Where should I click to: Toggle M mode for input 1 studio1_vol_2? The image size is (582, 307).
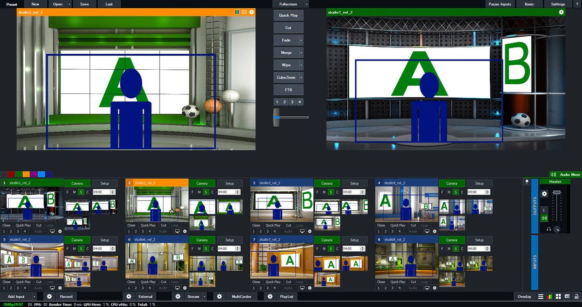[x=75, y=192]
